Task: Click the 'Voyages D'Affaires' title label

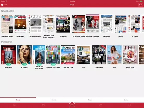Action: point(53,67)
